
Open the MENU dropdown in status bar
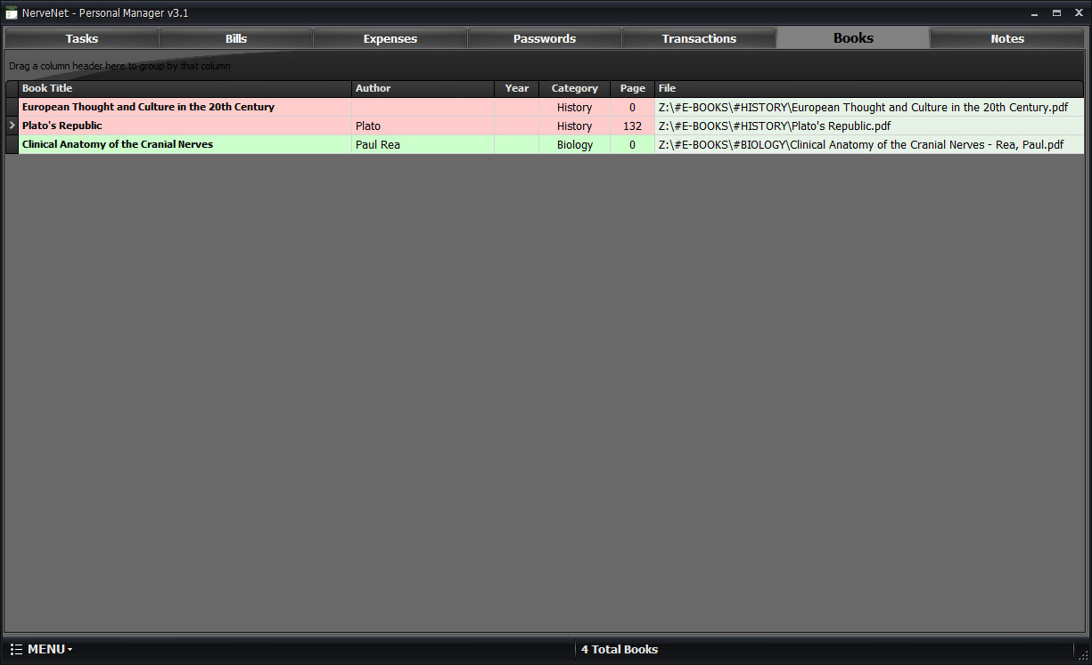pyautogui.click(x=42, y=649)
